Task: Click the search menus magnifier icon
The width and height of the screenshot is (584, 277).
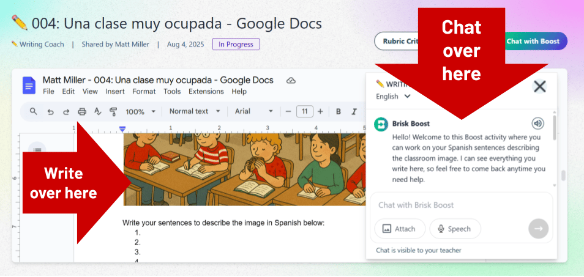Action: pos(34,111)
